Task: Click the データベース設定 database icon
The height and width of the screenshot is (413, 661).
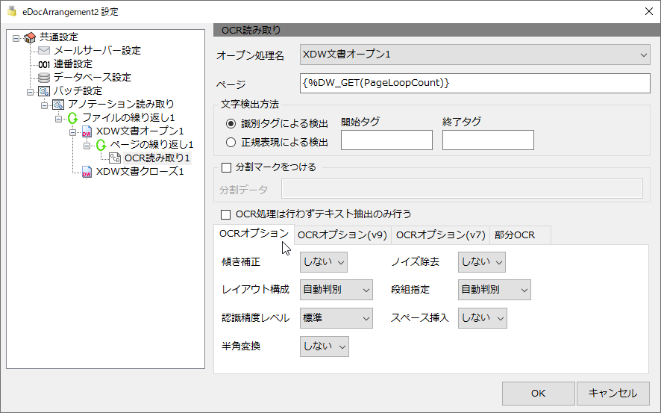Action: tap(44, 78)
